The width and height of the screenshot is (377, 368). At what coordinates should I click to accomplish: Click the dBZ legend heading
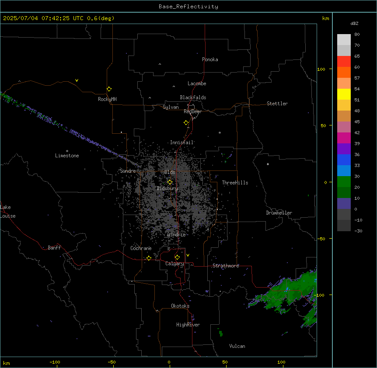(354, 24)
